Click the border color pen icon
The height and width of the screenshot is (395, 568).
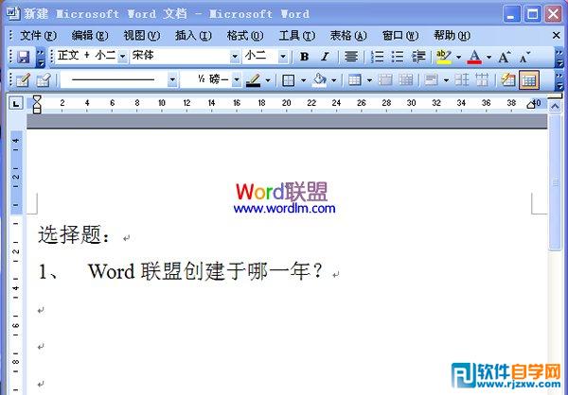[253, 80]
